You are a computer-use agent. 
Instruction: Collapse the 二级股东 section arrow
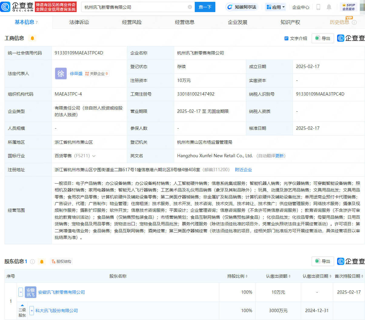tap(22, 305)
